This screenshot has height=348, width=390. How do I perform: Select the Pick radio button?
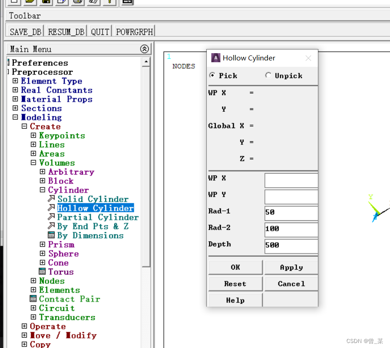point(212,75)
